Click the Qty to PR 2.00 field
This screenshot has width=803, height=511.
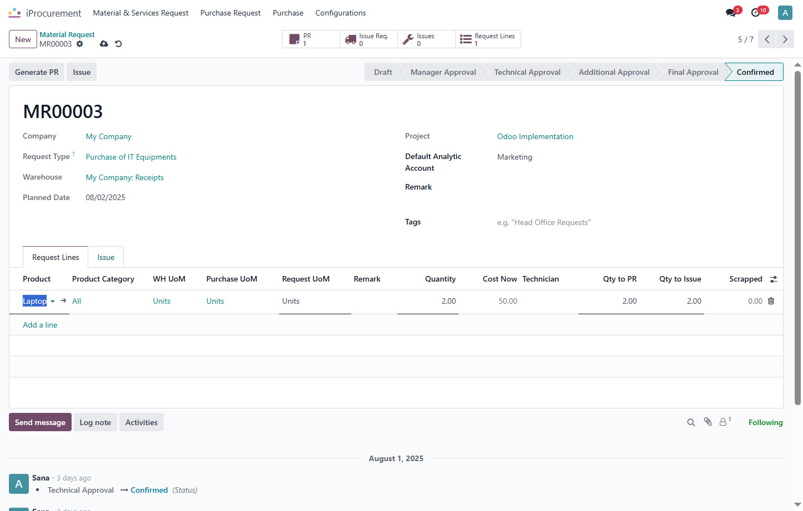609,301
